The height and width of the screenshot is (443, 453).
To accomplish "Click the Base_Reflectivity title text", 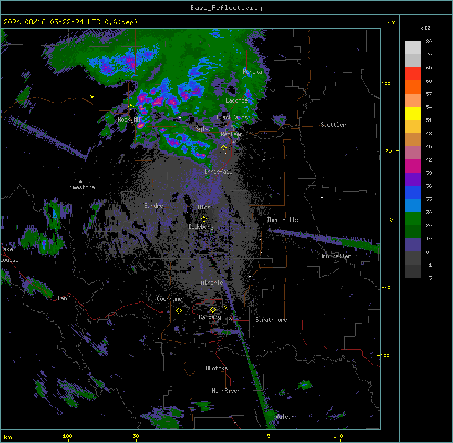I will [226, 8].
